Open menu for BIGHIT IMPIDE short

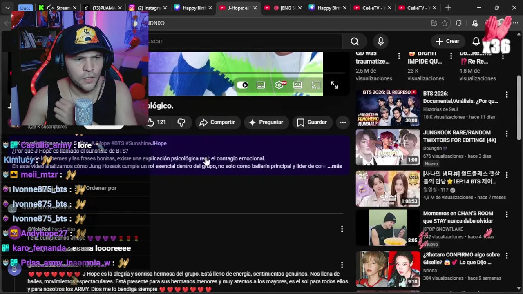pos(451,56)
